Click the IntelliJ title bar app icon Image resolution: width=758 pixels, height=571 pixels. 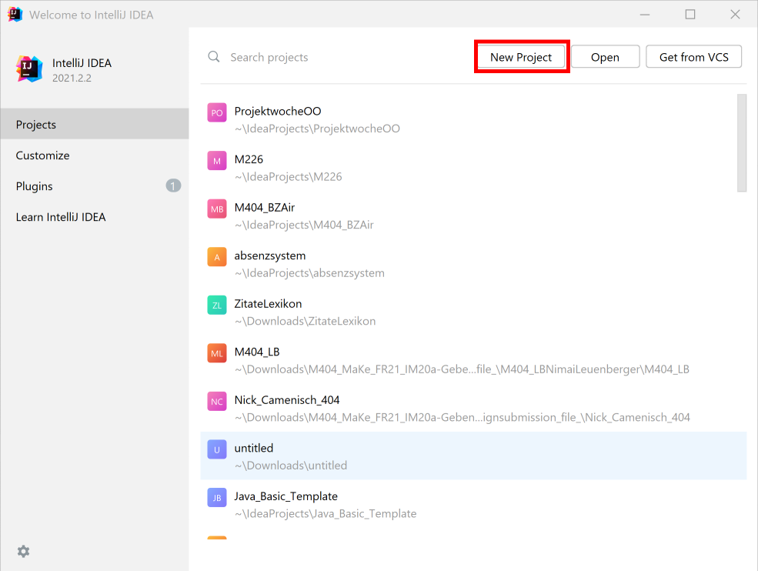(x=15, y=15)
